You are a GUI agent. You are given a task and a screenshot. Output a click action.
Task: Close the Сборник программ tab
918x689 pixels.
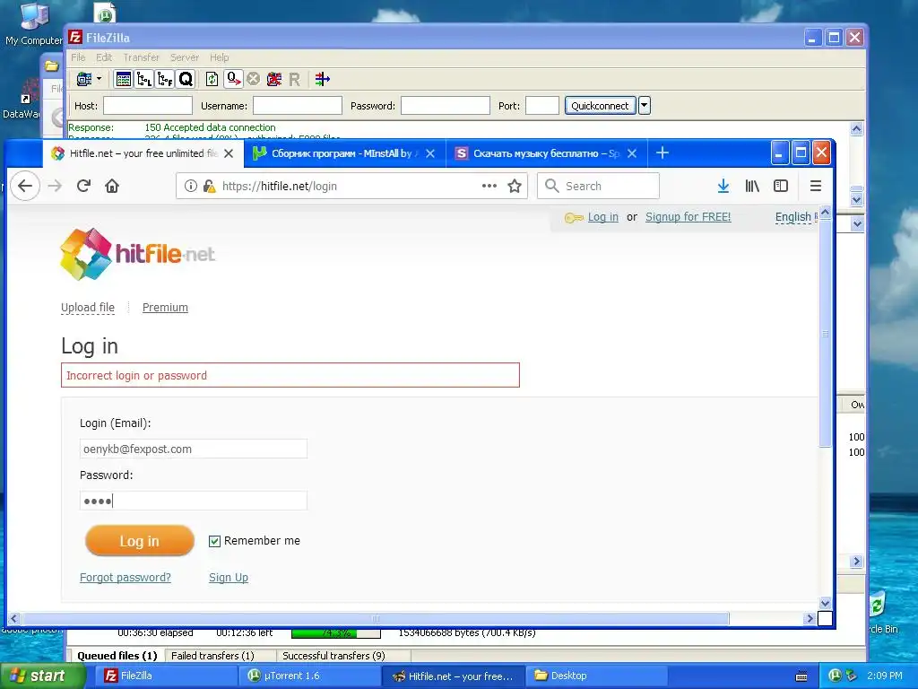[x=430, y=153]
